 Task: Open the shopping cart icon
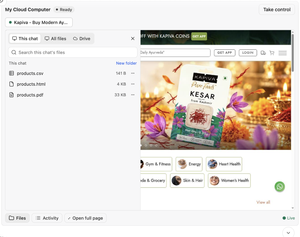pyautogui.click(x=272, y=53)
